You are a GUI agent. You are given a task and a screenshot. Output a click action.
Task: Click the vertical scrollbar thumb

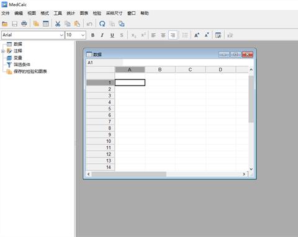tap(251, 99)
